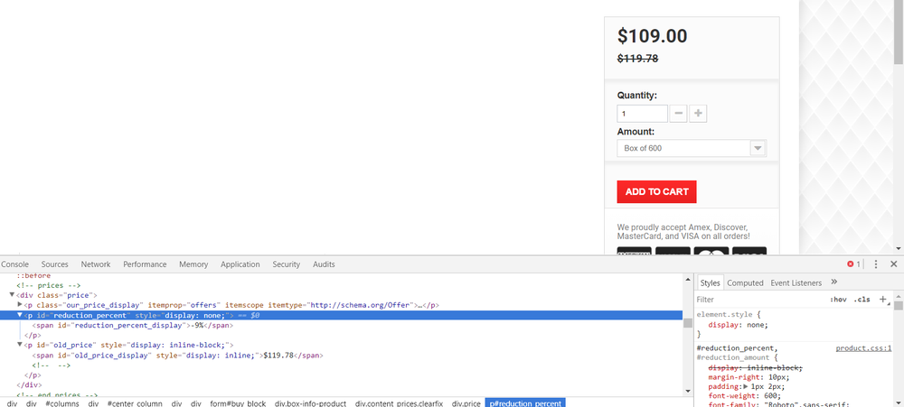The height and width of the screenshot is (407, 904).
Task: Open the Network tab
Action: coord(96,264)
